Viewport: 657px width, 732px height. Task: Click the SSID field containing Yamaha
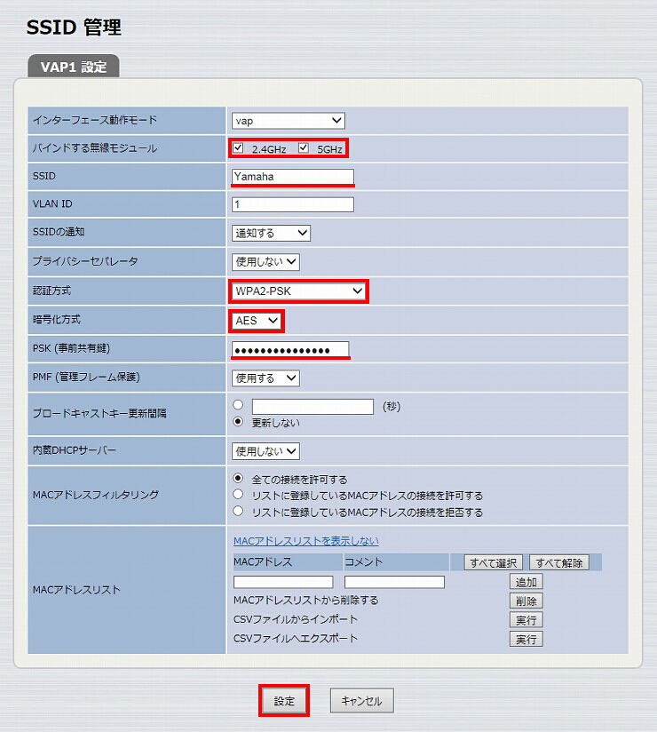pyautogui.click(x=293, y=177)
